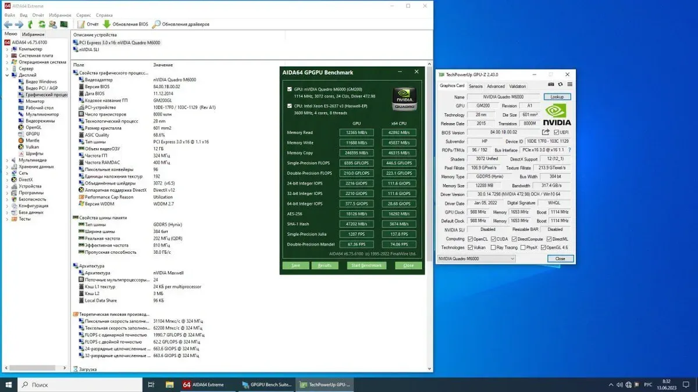Click the Bus Interface question mark icon
Screen dimensions: 698x392
(568, 150)
